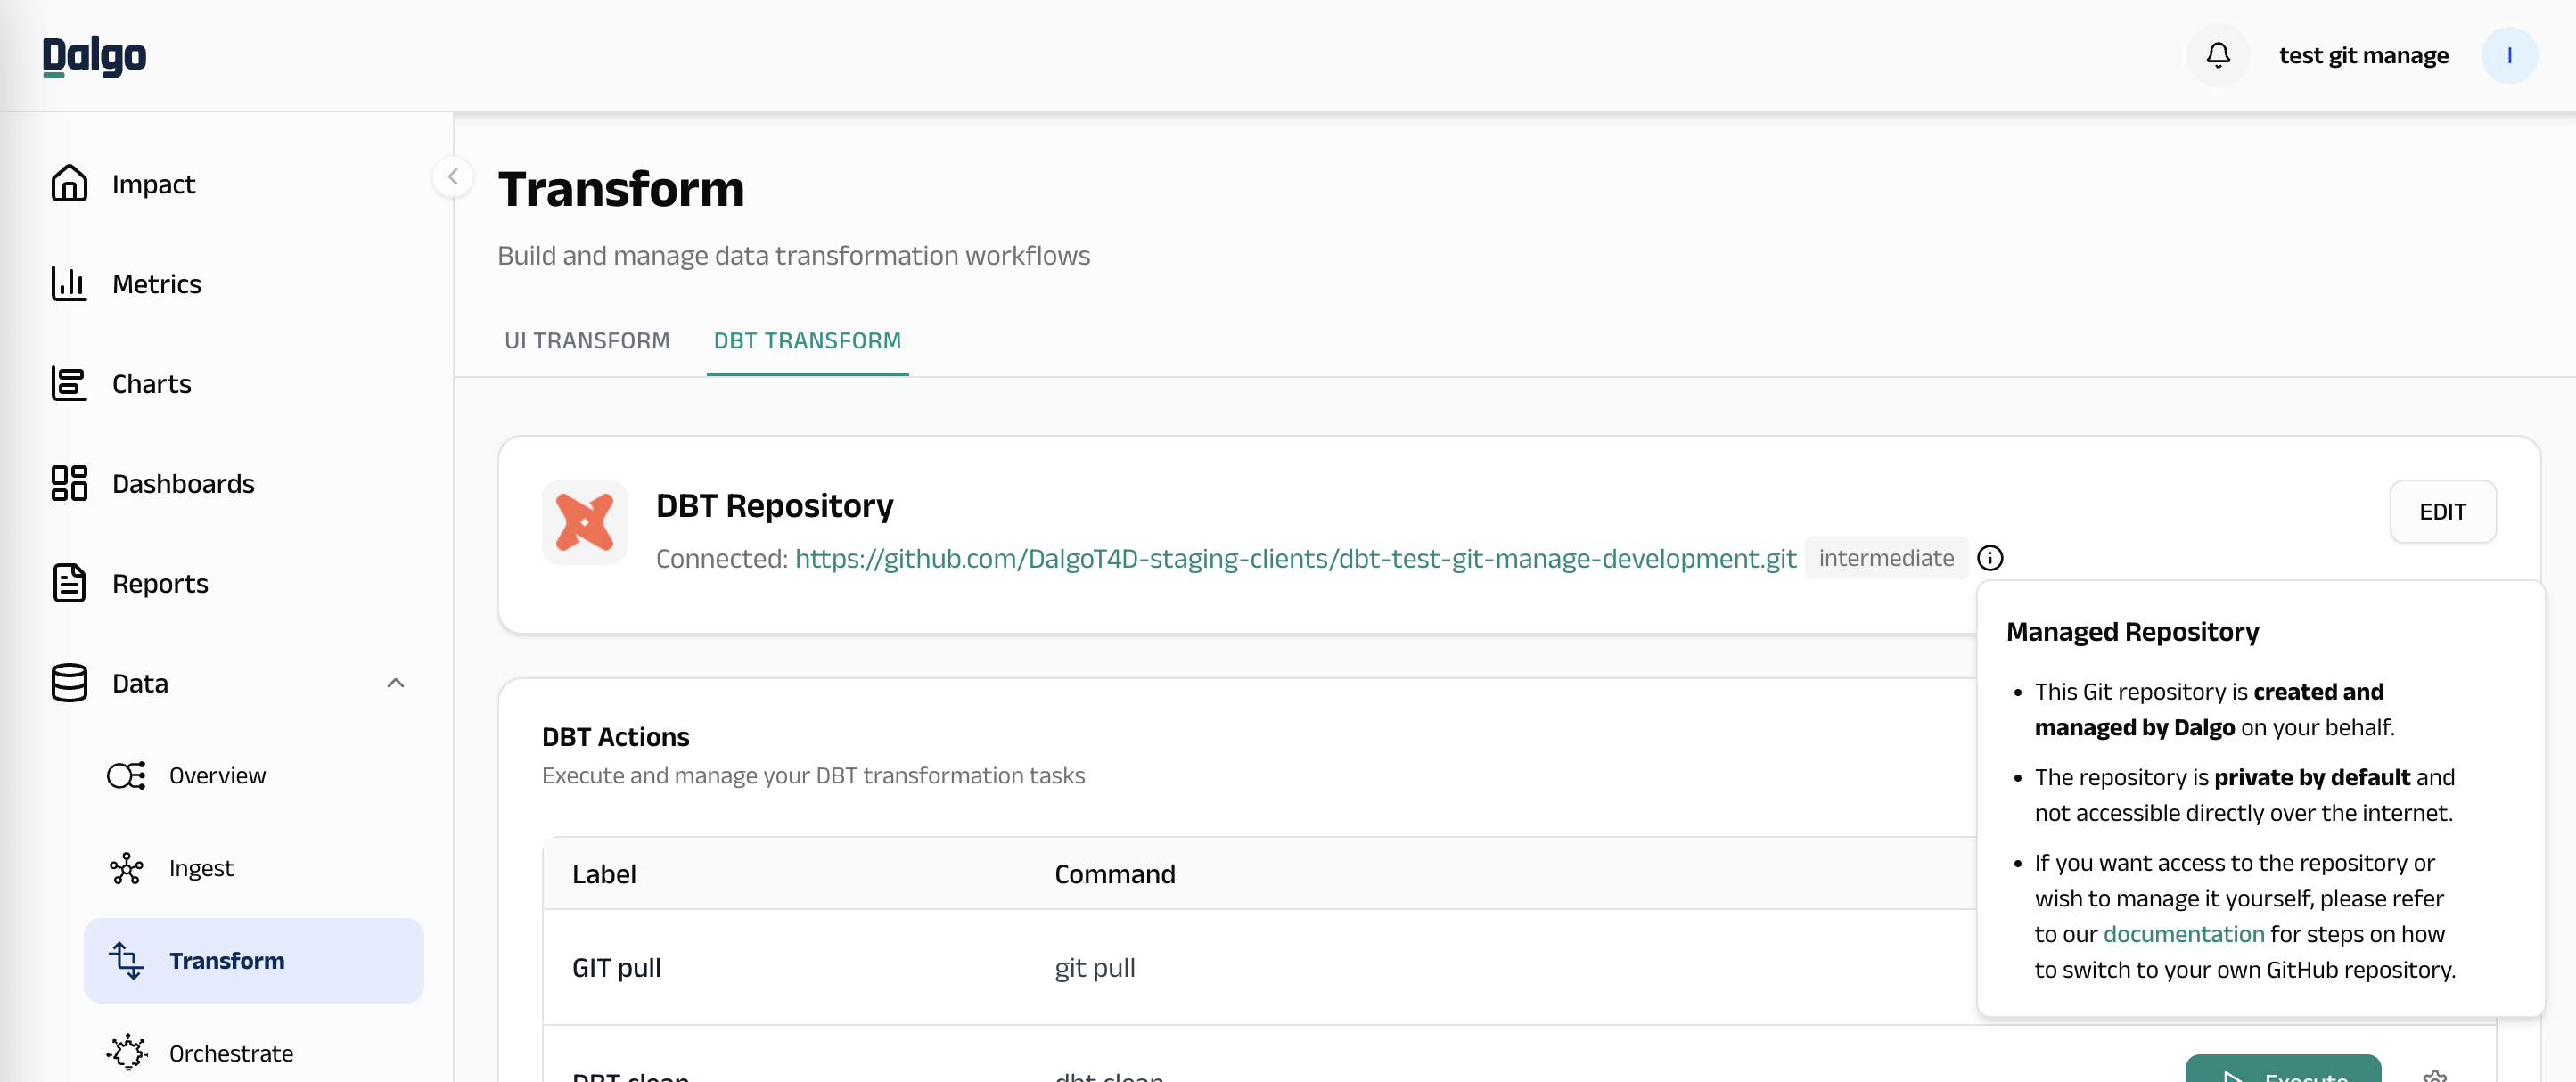2576x1082 pixels.
Task: Click the intermediate schema tag
Action: (x=1886, y=558)
